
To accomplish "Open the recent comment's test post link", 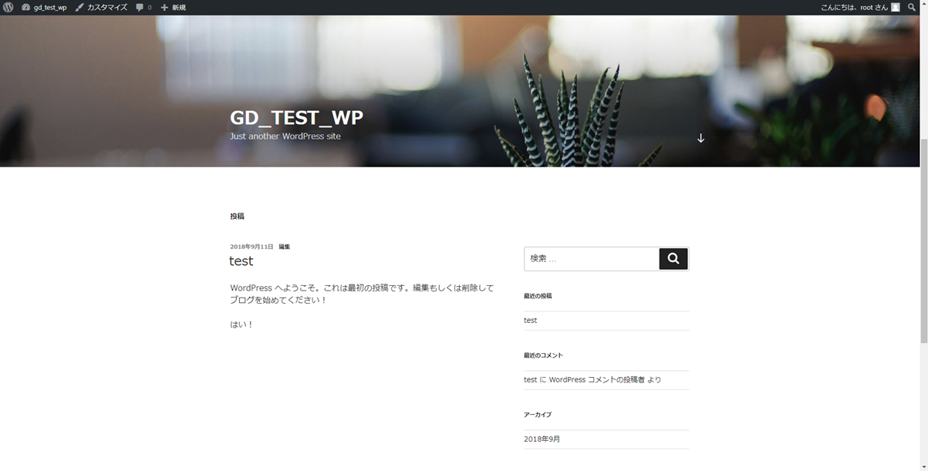I will (x=530, y=379).
